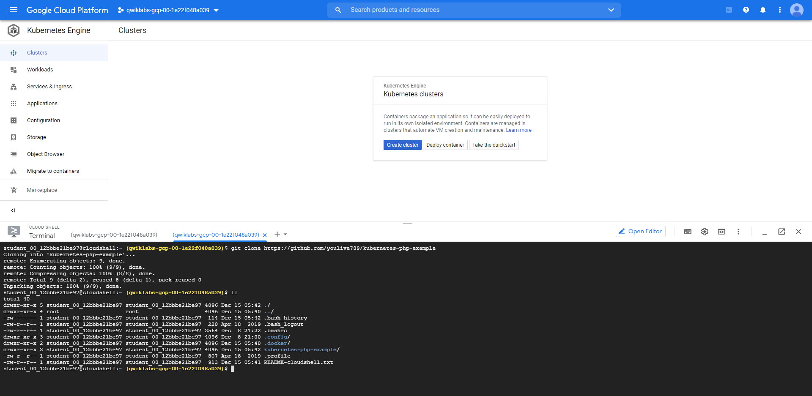Screen dimensions: 812x396
Task: Open the qwiklabs project selector dropdown
Action: (168, 10)
